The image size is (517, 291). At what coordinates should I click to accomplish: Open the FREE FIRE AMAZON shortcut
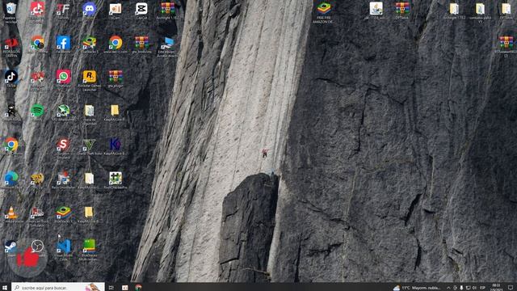pos(324,13)
